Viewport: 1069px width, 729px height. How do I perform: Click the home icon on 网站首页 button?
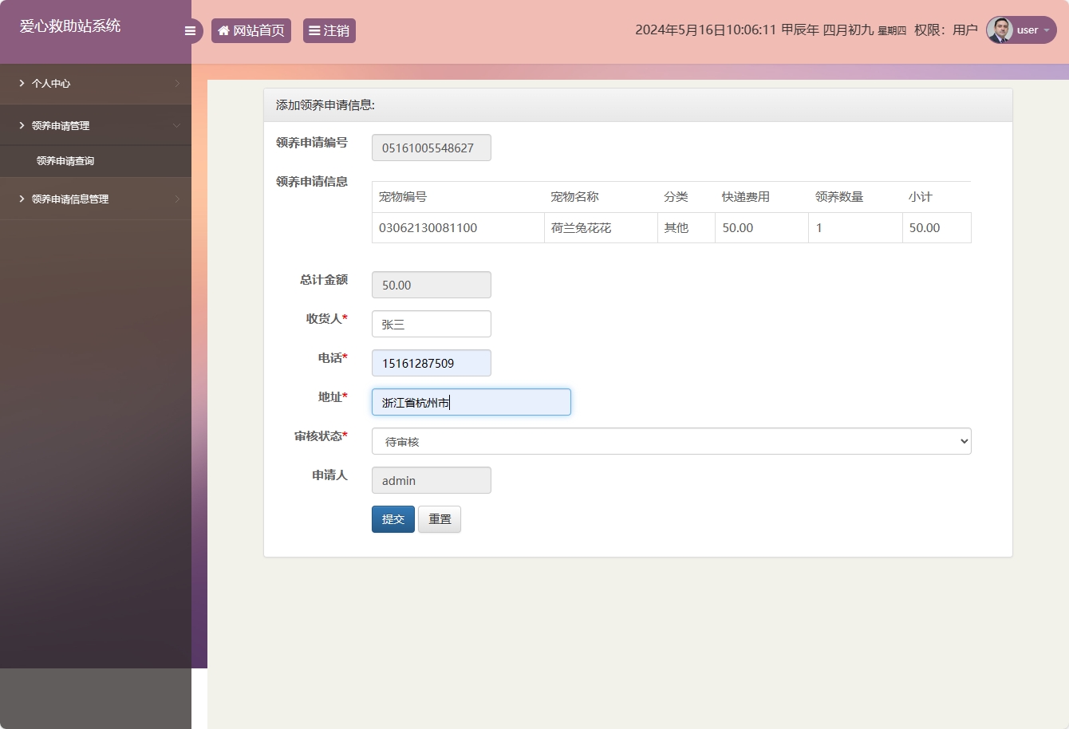[223, 30]
